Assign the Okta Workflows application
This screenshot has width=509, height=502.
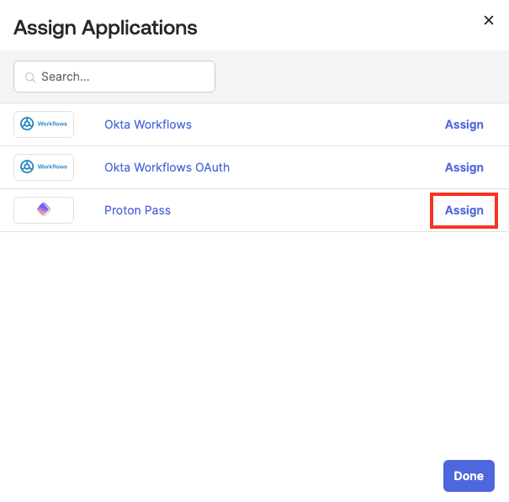point(464,124)
